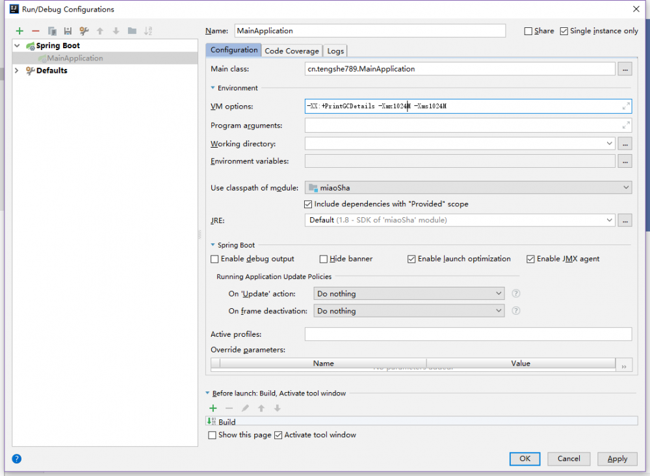The width and height of the screenshot is (650, 476).
Task: Open the Use classpath of module dropdown
Action: pos(468,188)
